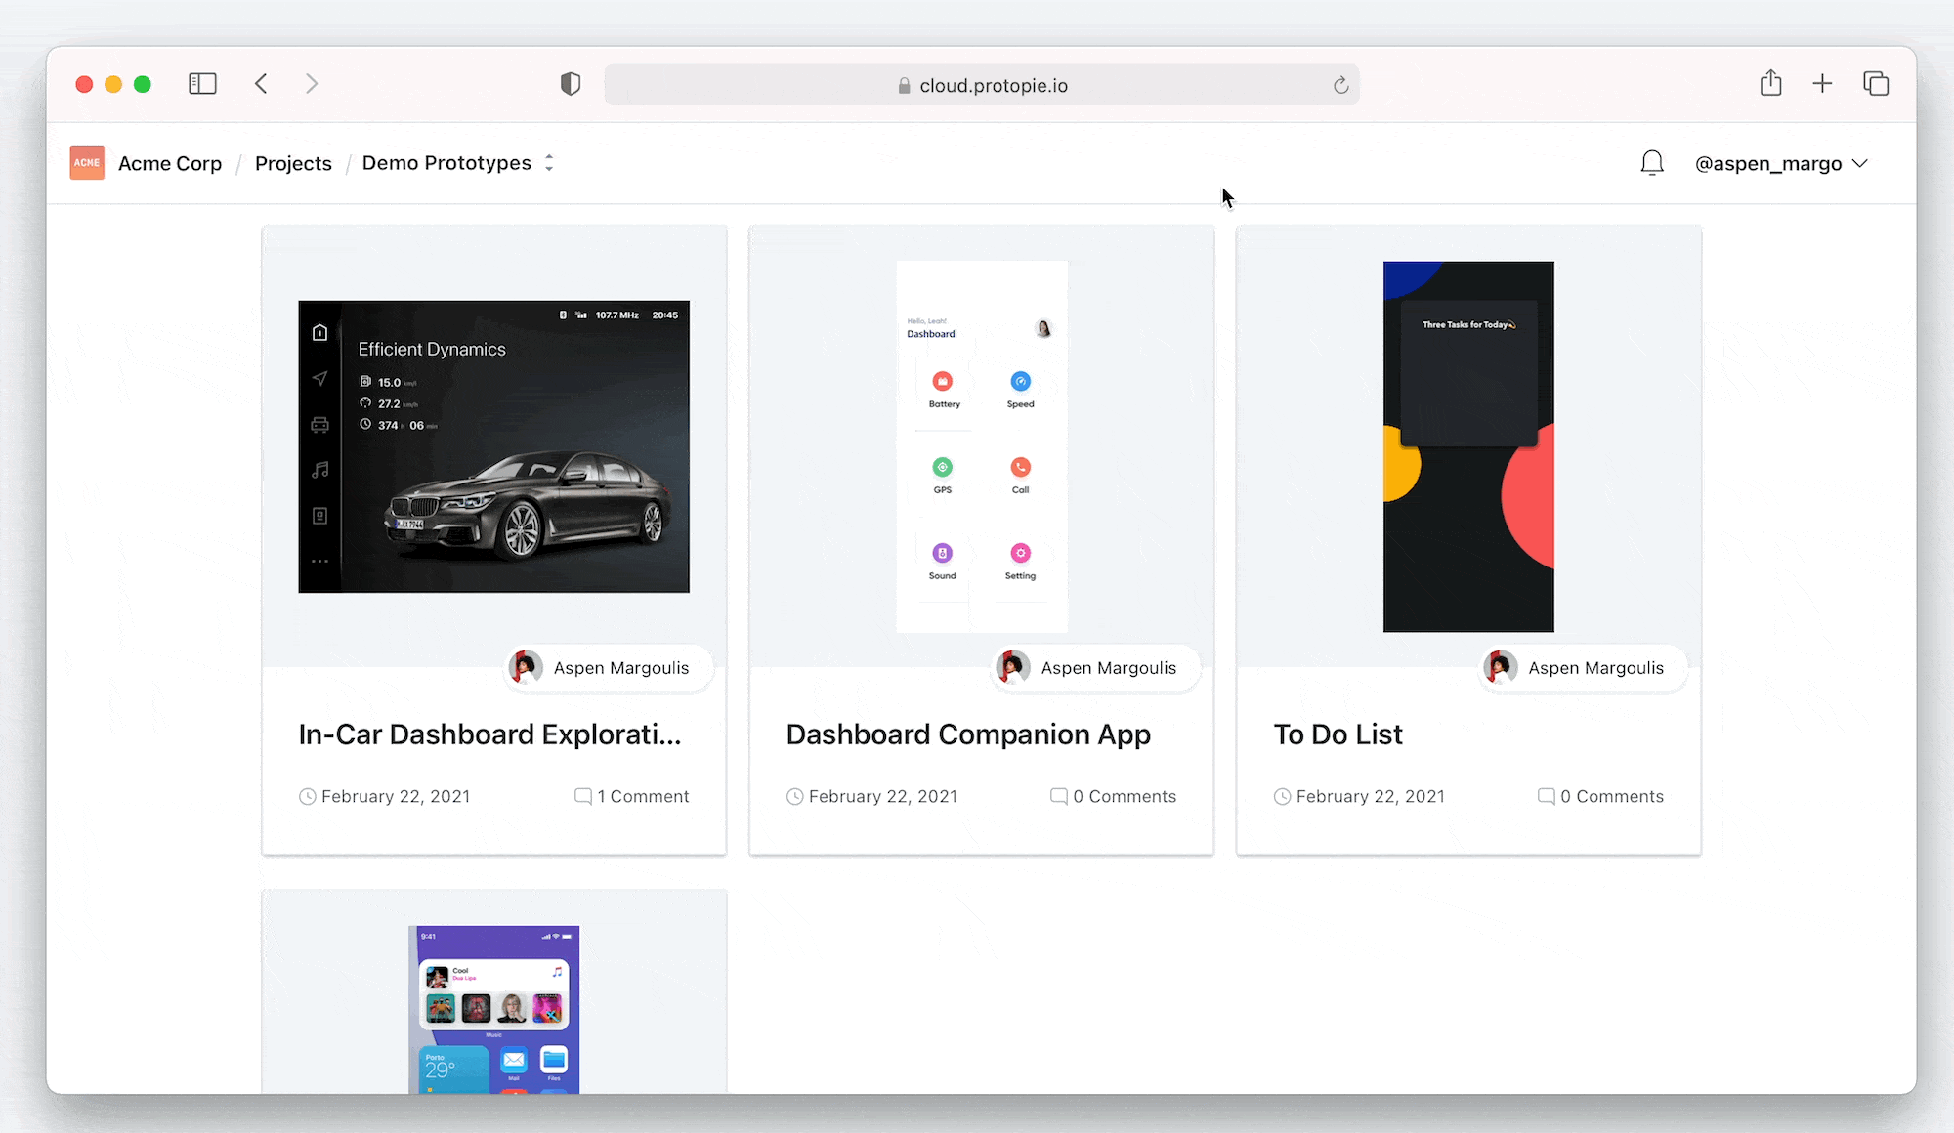
Task: Click the notification bell icon
Action: [1651, 163]
